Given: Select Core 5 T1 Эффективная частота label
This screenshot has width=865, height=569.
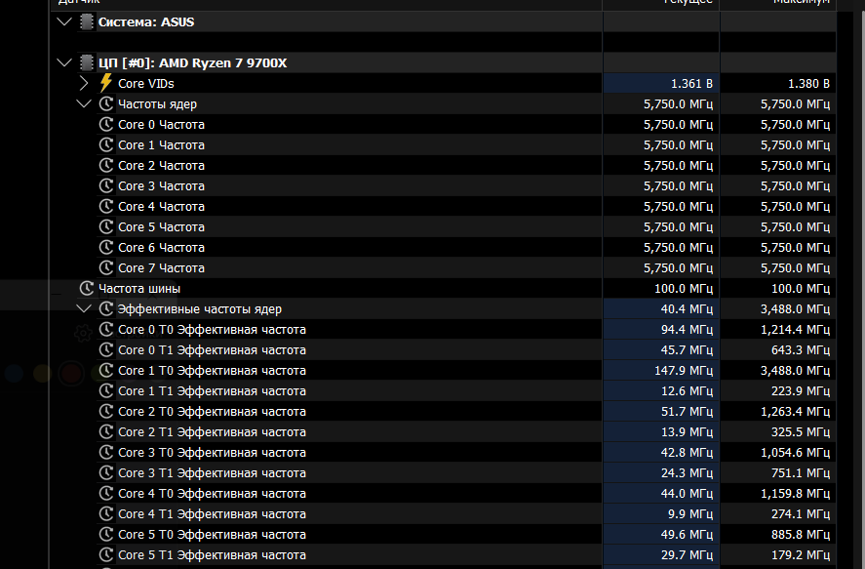Looking at the screenshot, I should (212, 554).
